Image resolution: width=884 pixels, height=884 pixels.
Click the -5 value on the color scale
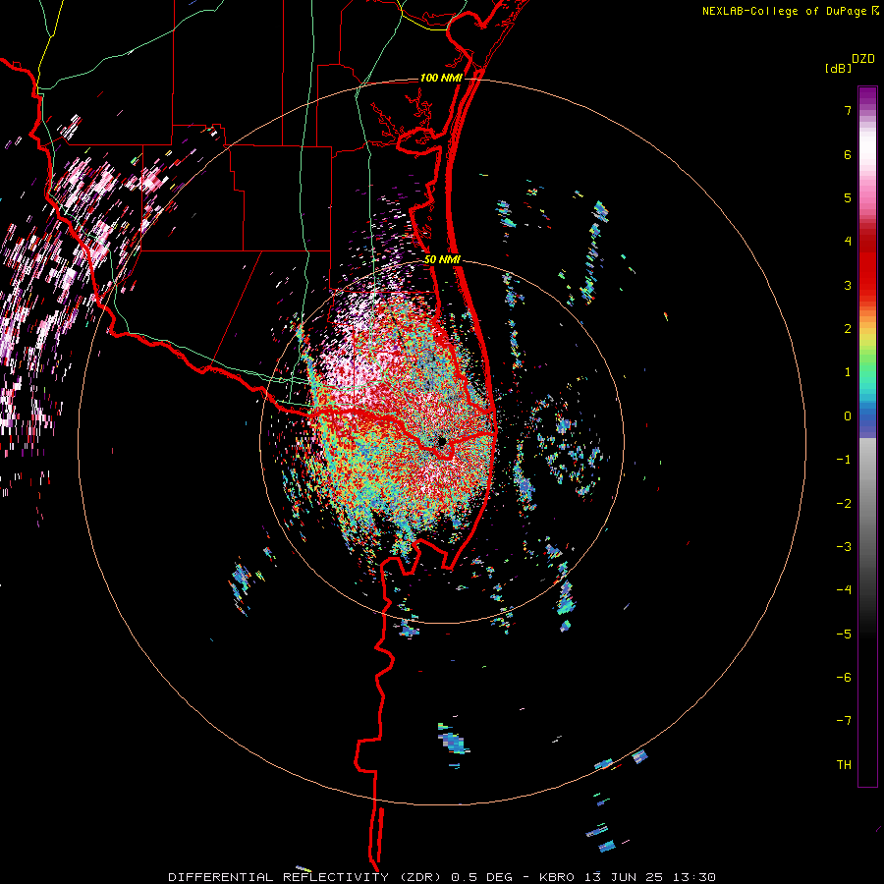tap(844, 635)
